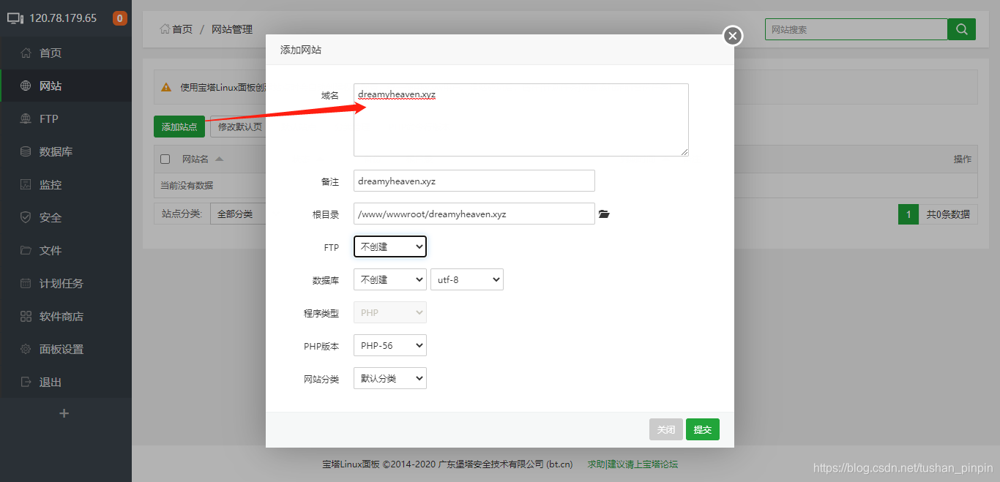Viewport: 1000px width, 482px height.
Task: Open the 程序类型 PHP dropdown
Action: [390, 312]
